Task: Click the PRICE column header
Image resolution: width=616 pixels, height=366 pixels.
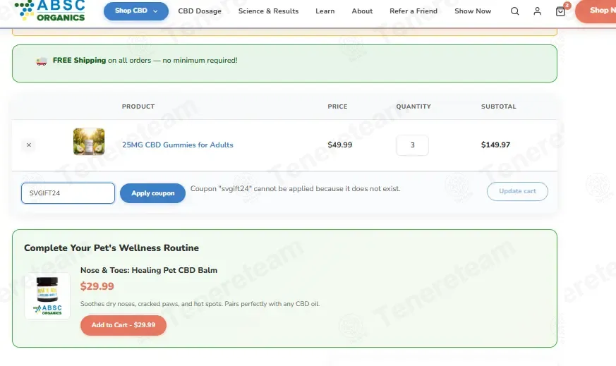Action: coord(337,106)
